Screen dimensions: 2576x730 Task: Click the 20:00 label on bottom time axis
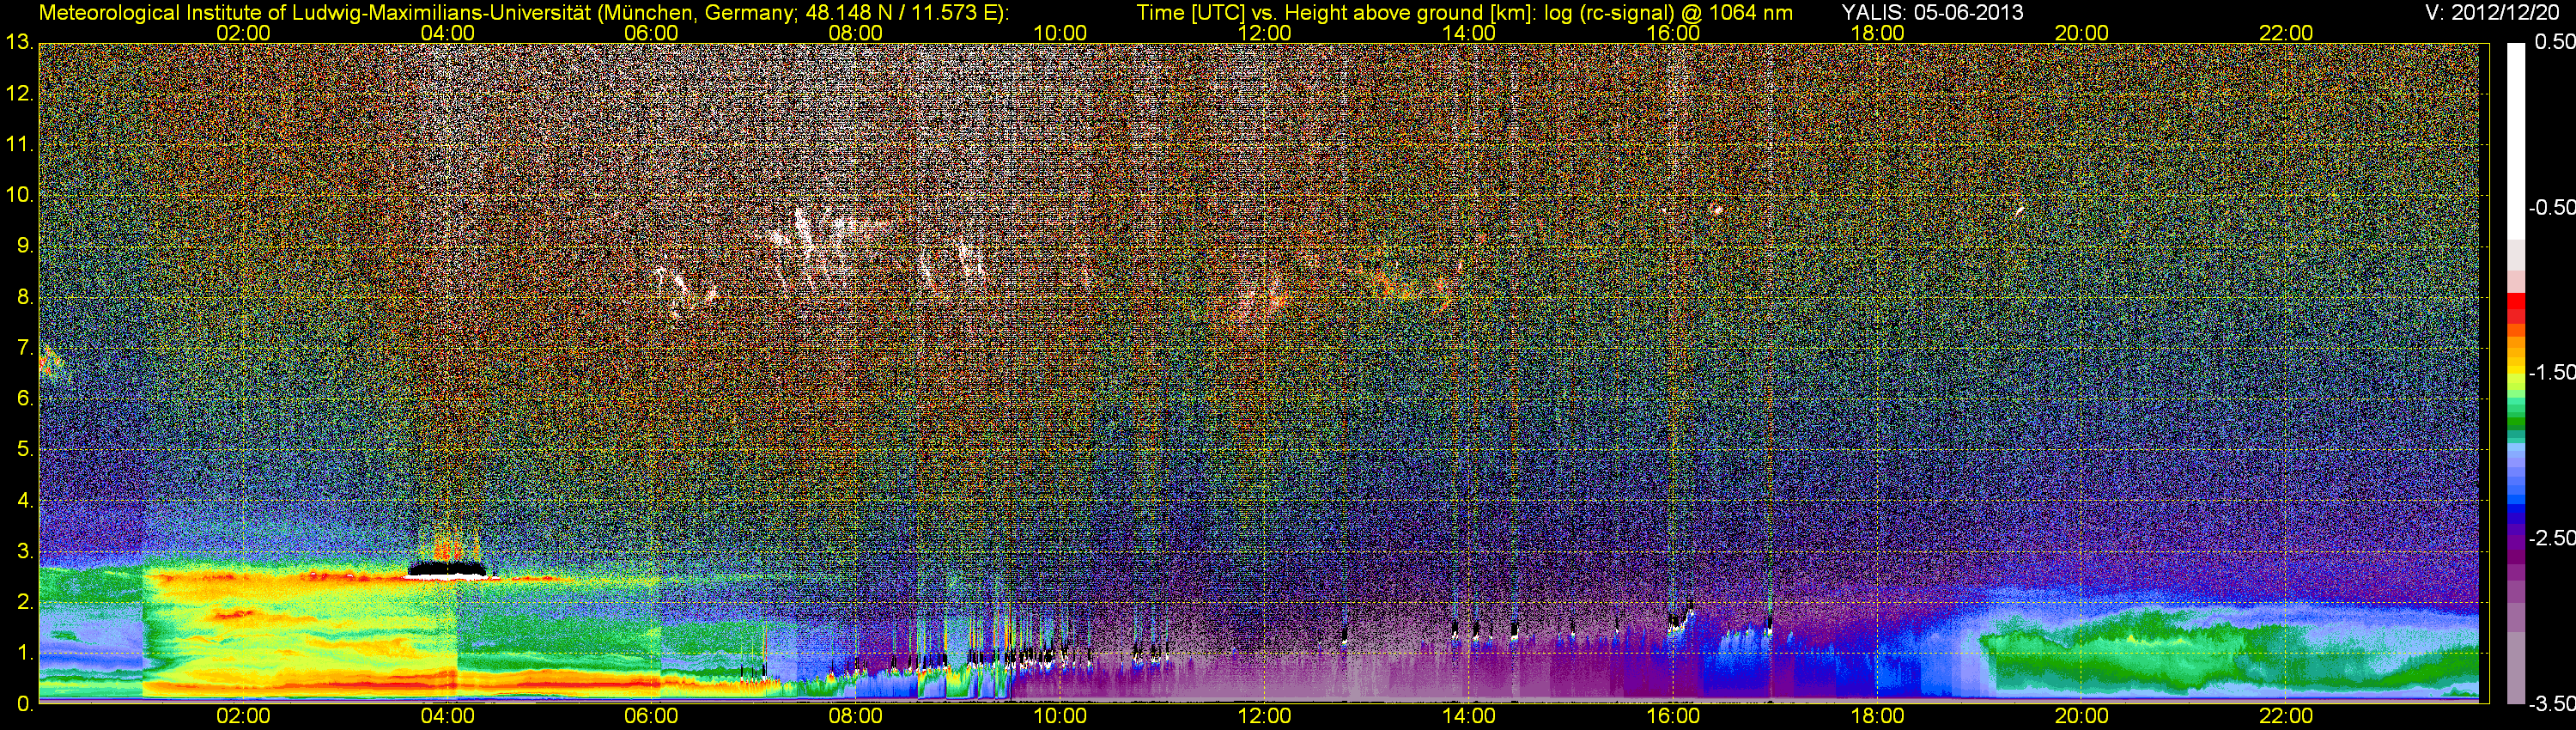pyautogui.click(x=2082, y=716)
